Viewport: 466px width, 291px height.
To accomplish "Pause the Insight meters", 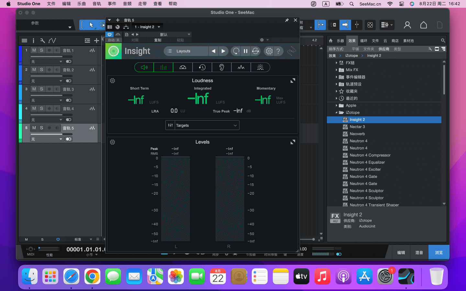I will (246, 51).
